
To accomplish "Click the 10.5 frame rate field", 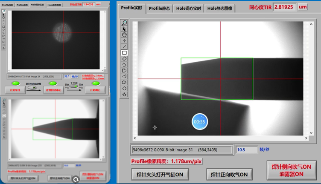I will 246,150.
